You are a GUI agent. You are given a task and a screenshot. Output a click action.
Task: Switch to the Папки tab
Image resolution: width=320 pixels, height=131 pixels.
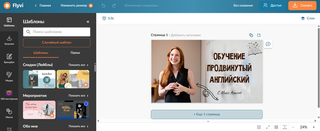75,53
